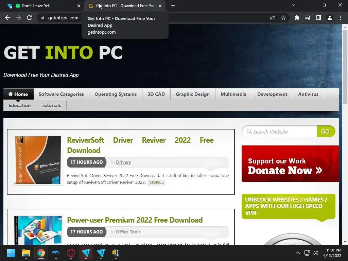This screenshot has width=348, height=261.
Task: Open Tutorials menu item
Action: tap(51, 105)
